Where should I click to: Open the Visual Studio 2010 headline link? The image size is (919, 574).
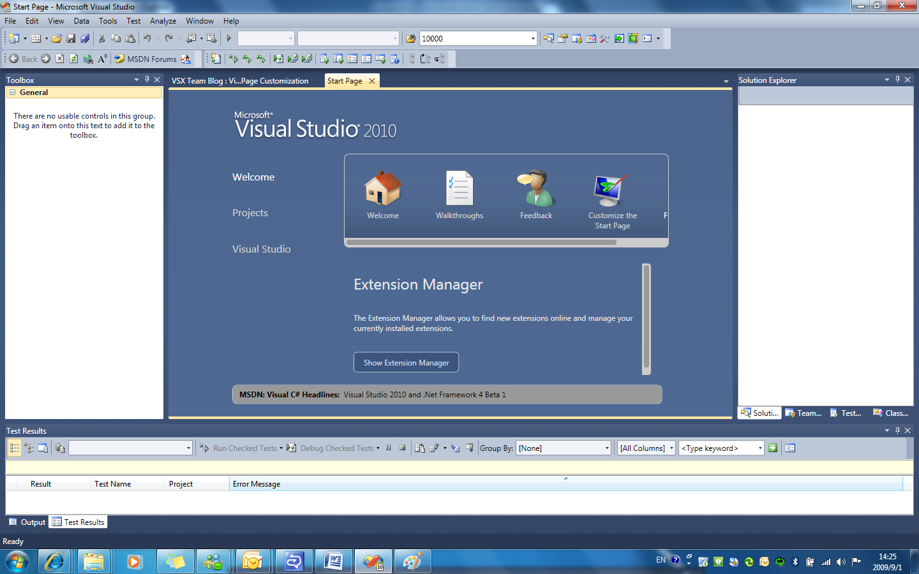(424, 395)
